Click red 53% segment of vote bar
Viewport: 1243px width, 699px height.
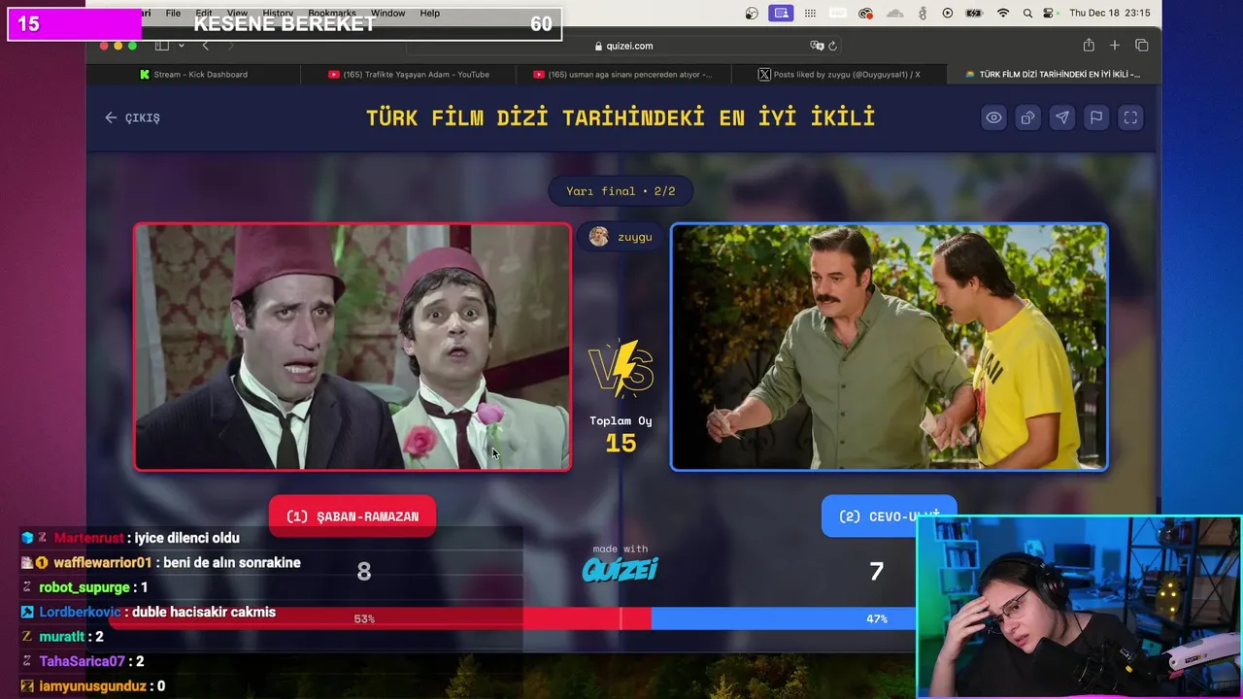pos(380,618)
